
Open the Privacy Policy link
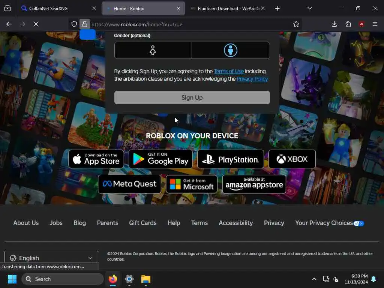click(252, 79)
